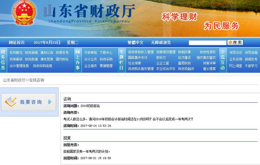This screenshot has width=260, height=165.
Task: Click the search input field
Action: pyautogui.click(x=207, y=43)
